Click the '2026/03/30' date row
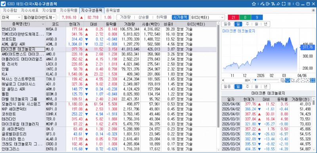The width and height of the screenshot is (317, 153). [266, 124]
